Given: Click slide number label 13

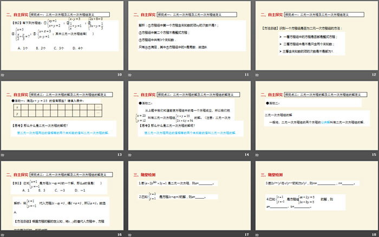Looking at the screenshot, I should click(x=120, y=155).
